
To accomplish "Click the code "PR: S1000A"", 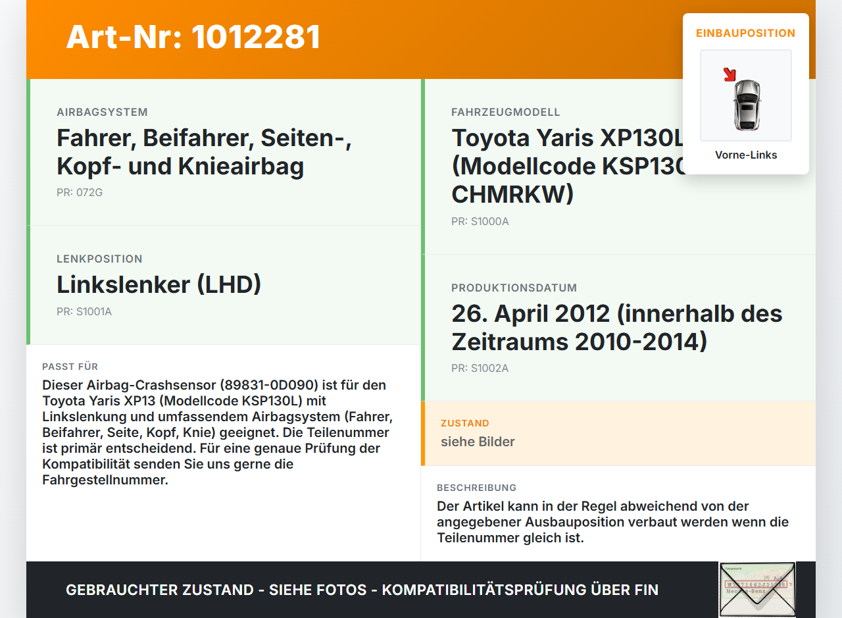I will click(x=480, y=222).
